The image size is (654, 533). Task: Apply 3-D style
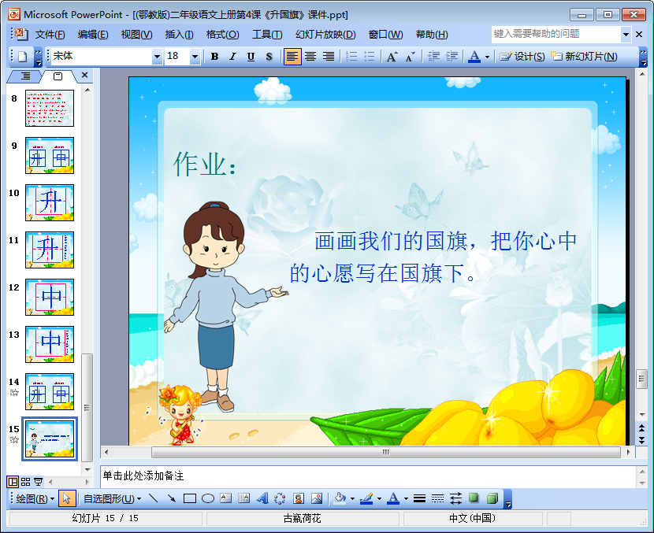click(x=492, y=498)
